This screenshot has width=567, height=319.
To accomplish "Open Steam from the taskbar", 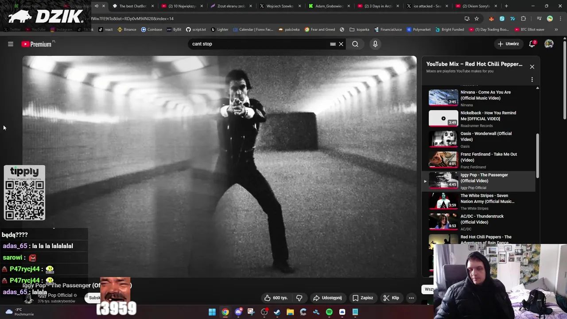I will click(277, 312).
